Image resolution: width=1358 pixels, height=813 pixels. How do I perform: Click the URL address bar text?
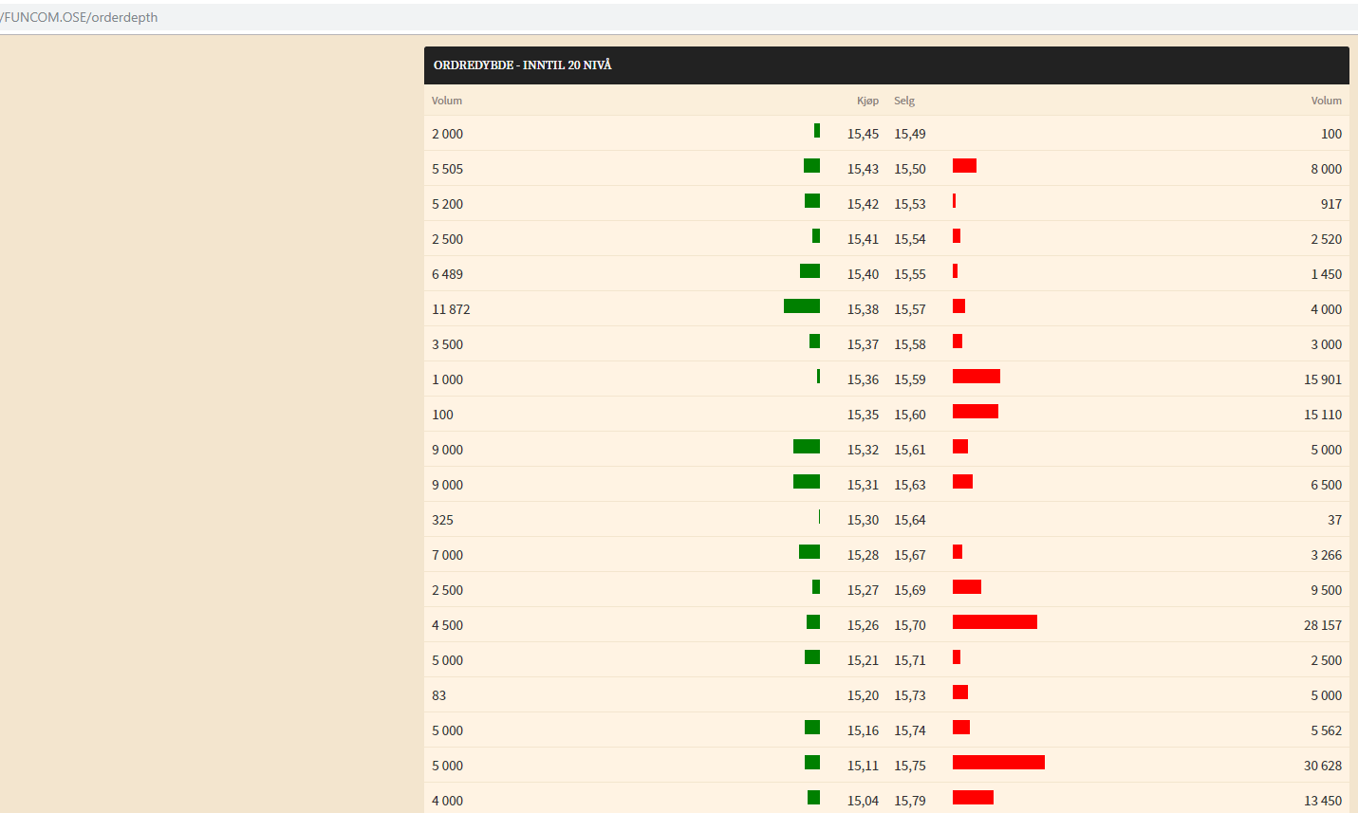80,17
